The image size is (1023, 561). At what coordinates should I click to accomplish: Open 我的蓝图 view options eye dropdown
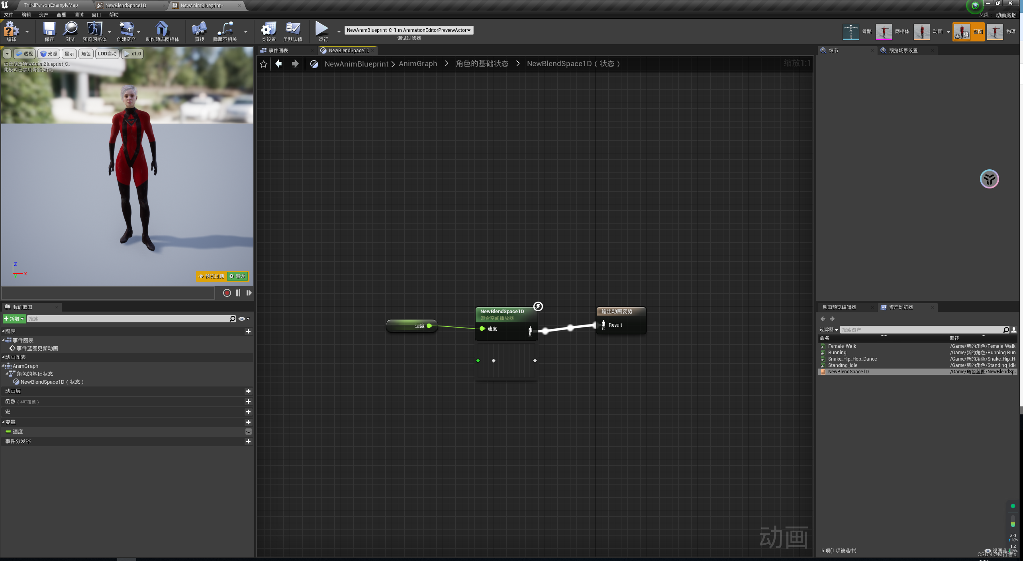point(244,319)
